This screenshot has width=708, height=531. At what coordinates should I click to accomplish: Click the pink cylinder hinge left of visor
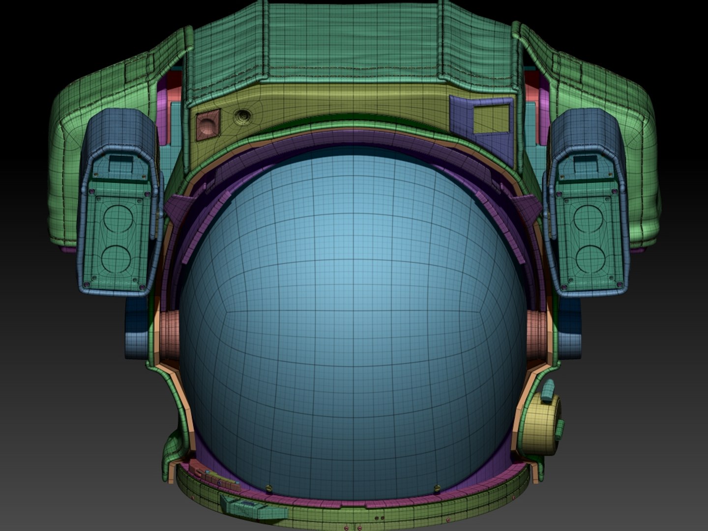pos(170,335)
